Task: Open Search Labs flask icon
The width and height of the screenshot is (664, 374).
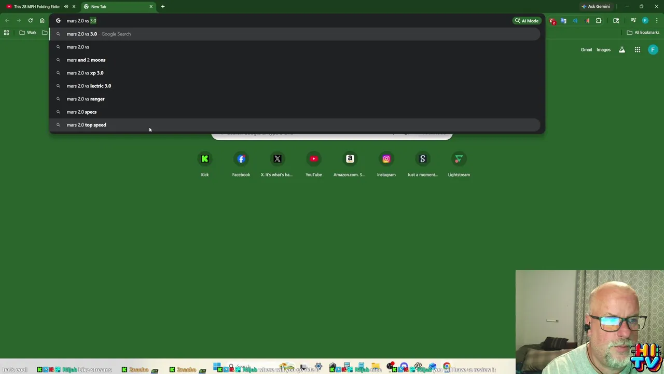Action: point(621,50)
